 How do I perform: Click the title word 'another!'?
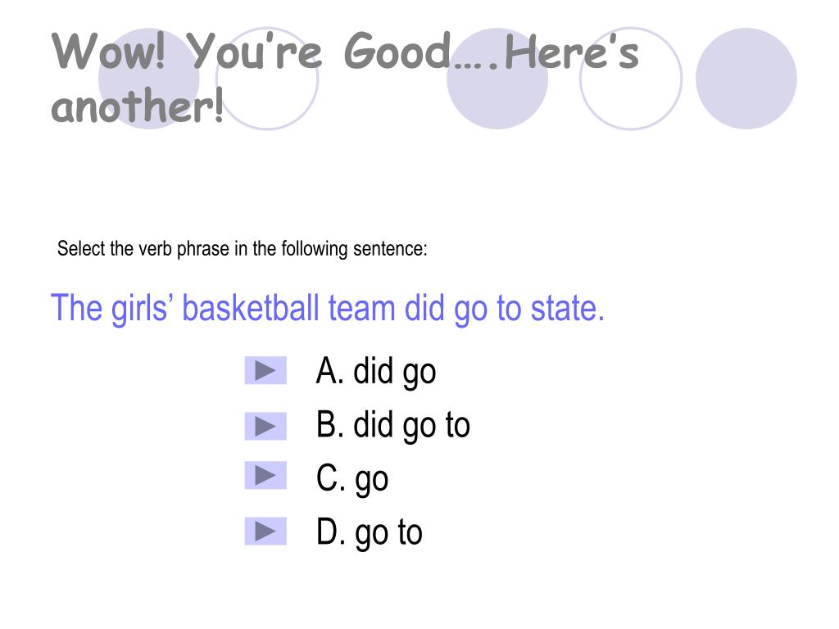coord(137,106)
